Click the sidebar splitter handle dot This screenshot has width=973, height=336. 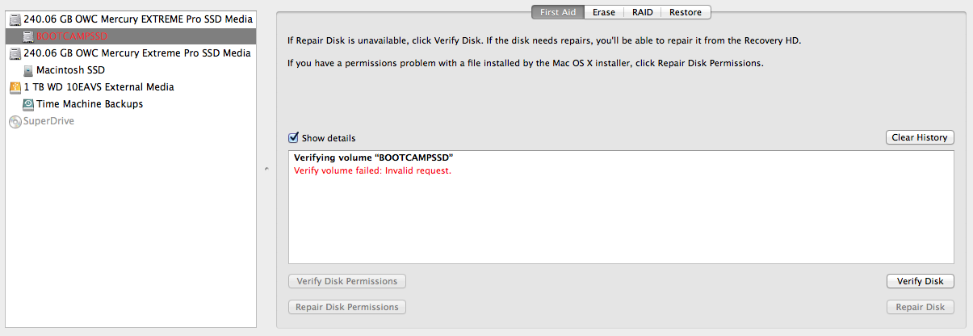[266, 169]
